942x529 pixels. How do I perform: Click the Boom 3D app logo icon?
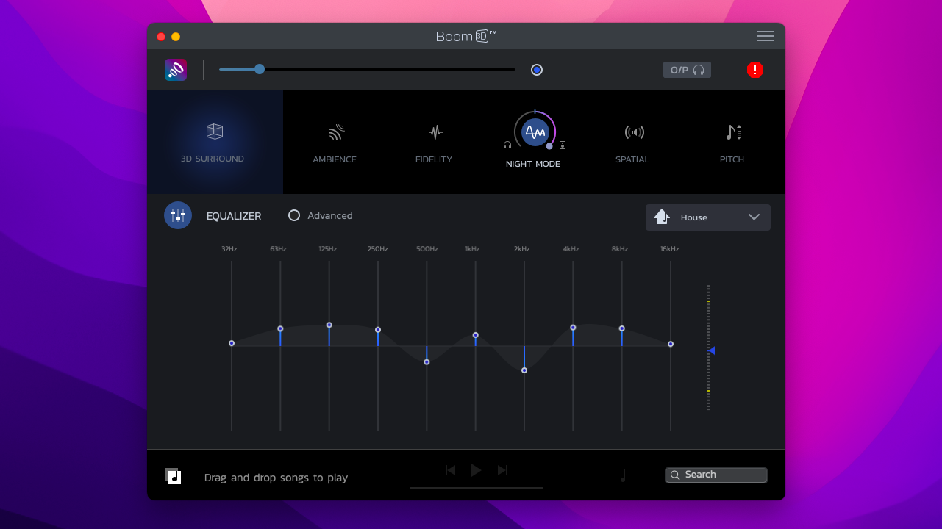pos(176,70)
